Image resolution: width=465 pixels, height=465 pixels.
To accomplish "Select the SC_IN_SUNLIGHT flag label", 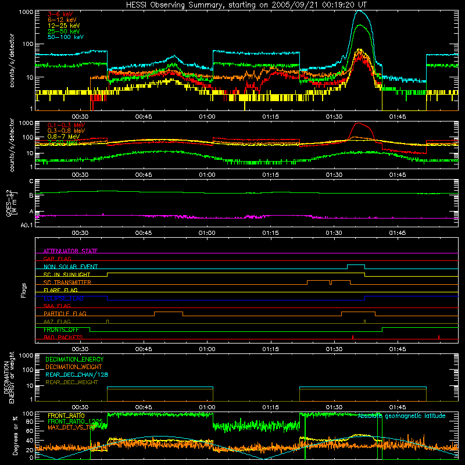I will coord(67,274).
